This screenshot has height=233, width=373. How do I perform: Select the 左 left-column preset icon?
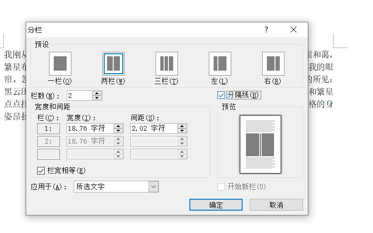tap(220, 64)
